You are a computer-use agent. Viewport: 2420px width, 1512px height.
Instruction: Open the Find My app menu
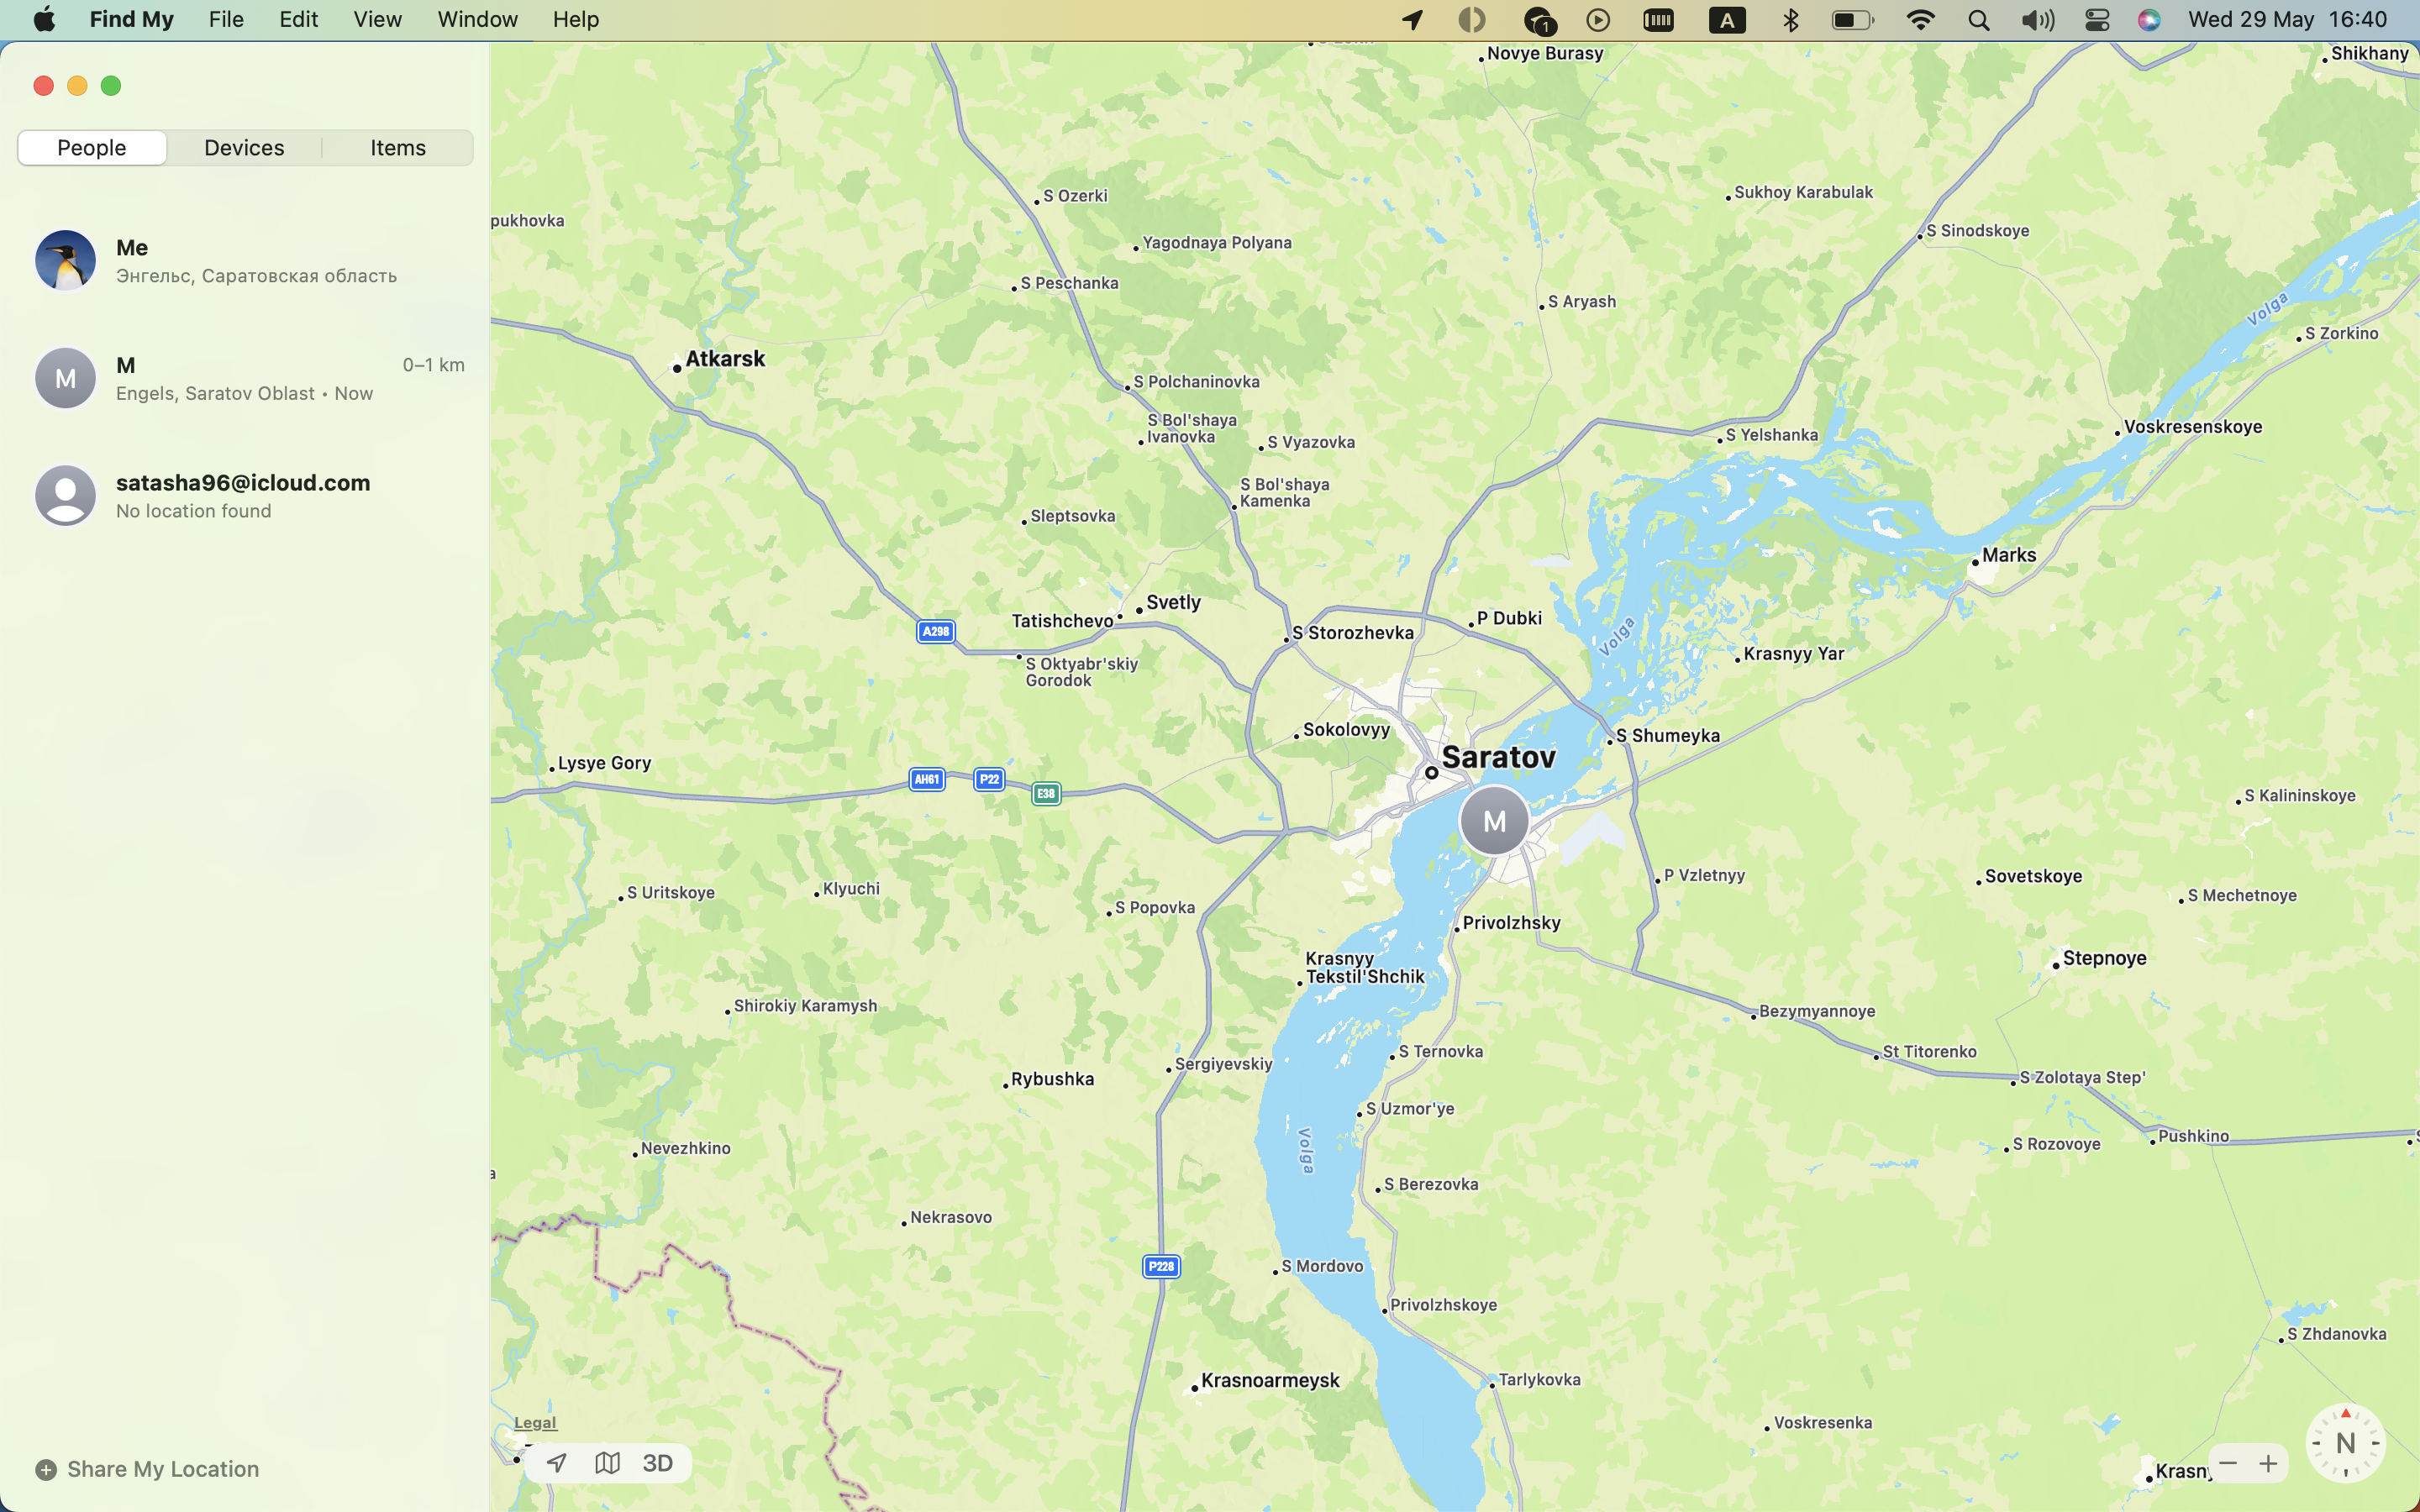pos(131,19)
